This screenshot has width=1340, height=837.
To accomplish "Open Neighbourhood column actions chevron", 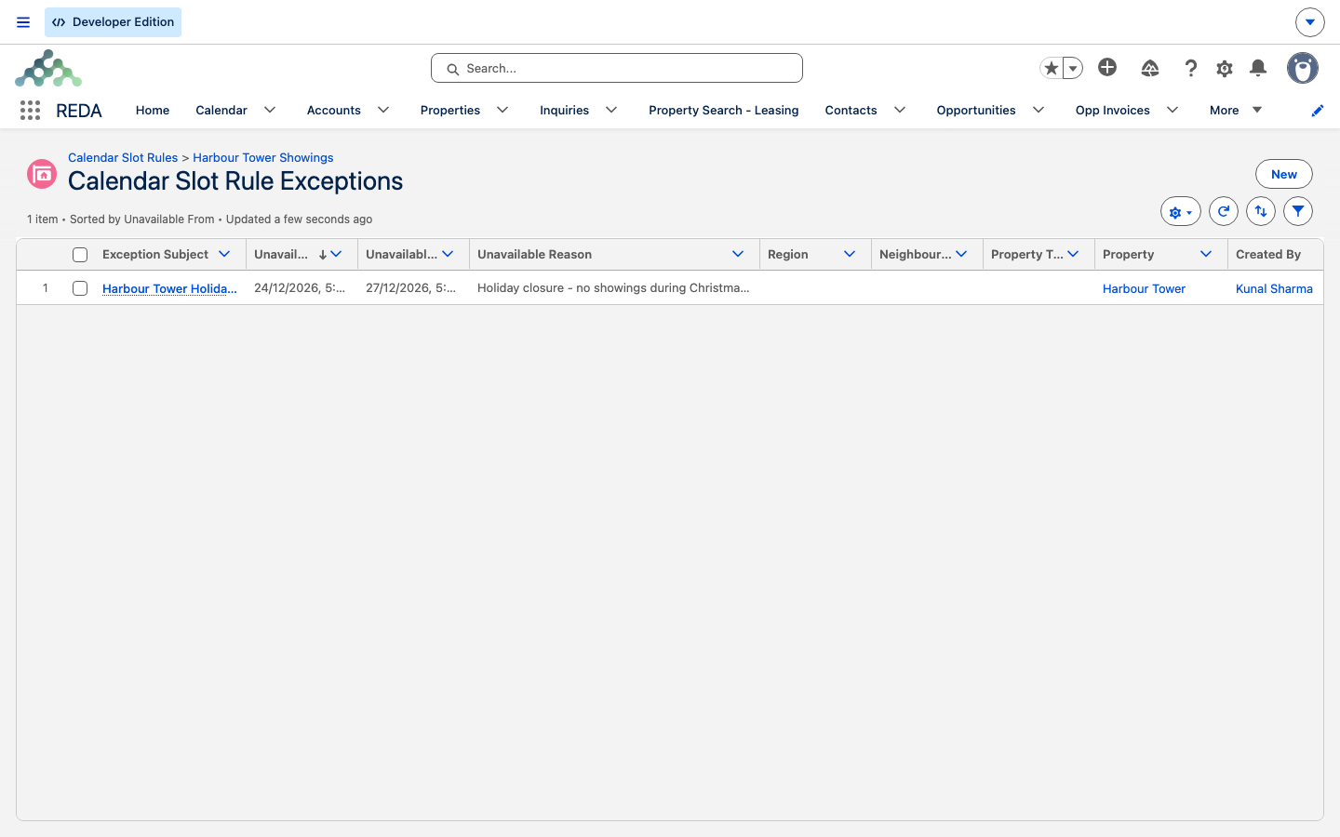I will [x=961, y=254].
